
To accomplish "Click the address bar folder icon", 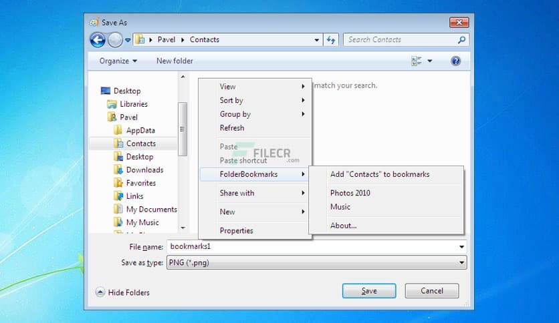I will [x=140, y=39].
